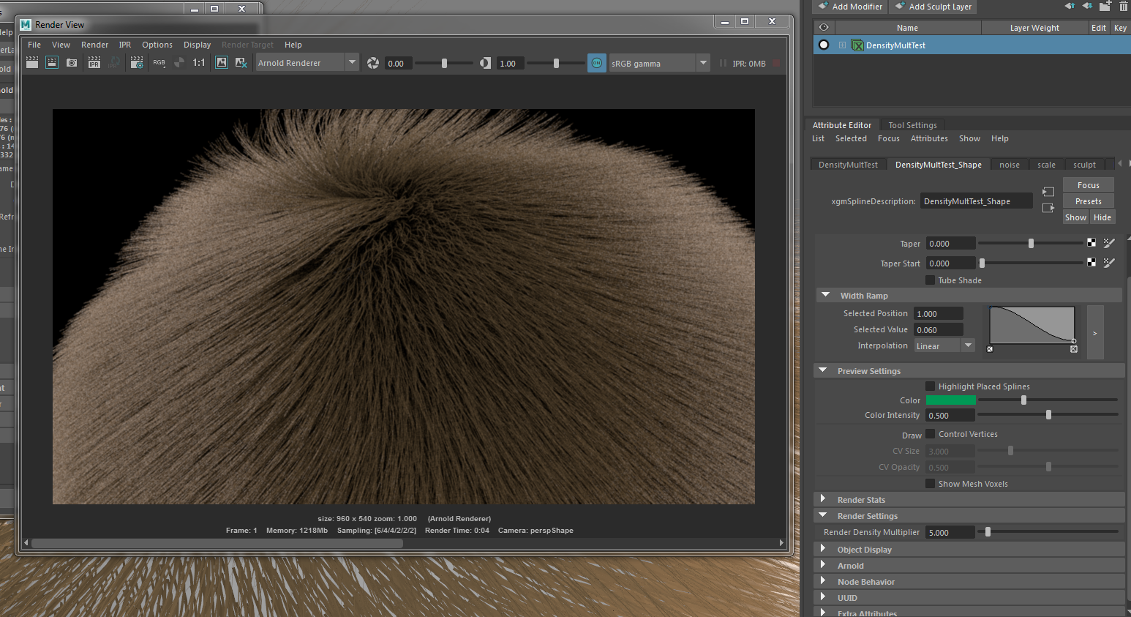Click go-to output connection icon
The image size is (1131, 617).
click(1048, 208)
